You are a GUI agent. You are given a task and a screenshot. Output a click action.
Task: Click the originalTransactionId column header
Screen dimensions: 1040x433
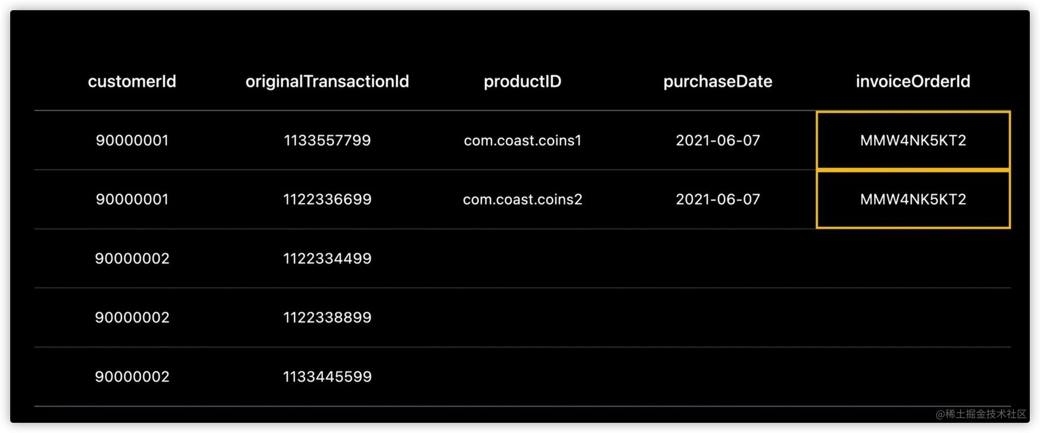[327, 82]
